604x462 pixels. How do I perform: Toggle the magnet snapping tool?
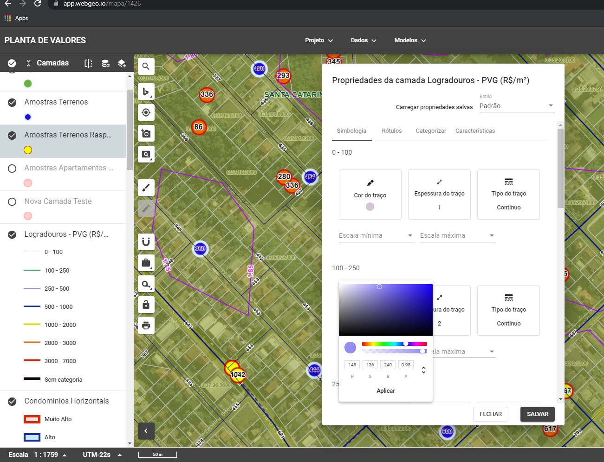pyautogui.click(x=146, y=241)
